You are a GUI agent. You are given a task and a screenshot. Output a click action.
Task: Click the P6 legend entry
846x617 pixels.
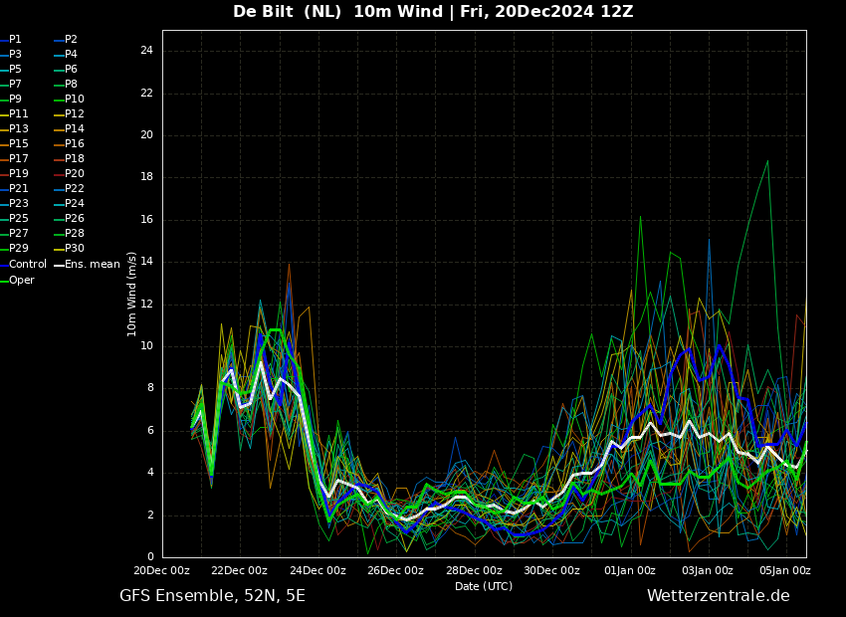click(71, 69)
